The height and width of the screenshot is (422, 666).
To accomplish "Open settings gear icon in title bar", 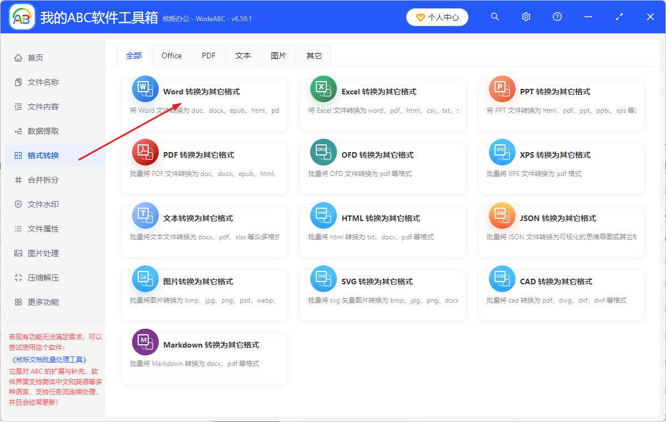I will tap(526, 17).
